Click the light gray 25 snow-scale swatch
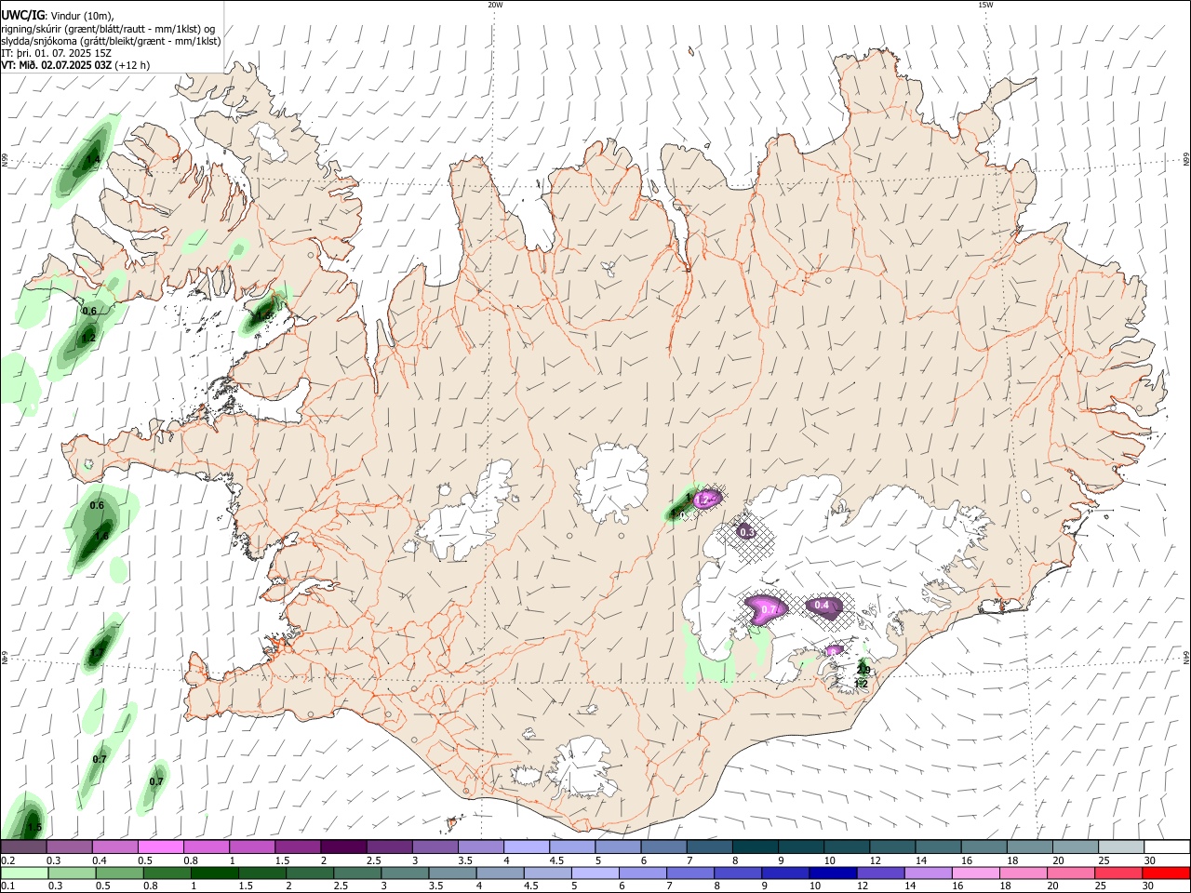 tap(1120, 847)
